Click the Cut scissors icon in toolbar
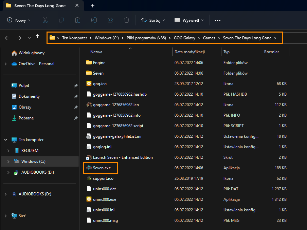 45,20
